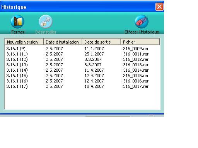Sort by Date de sortie column header
Screen dimensions: 198x148
click(101, 42)
